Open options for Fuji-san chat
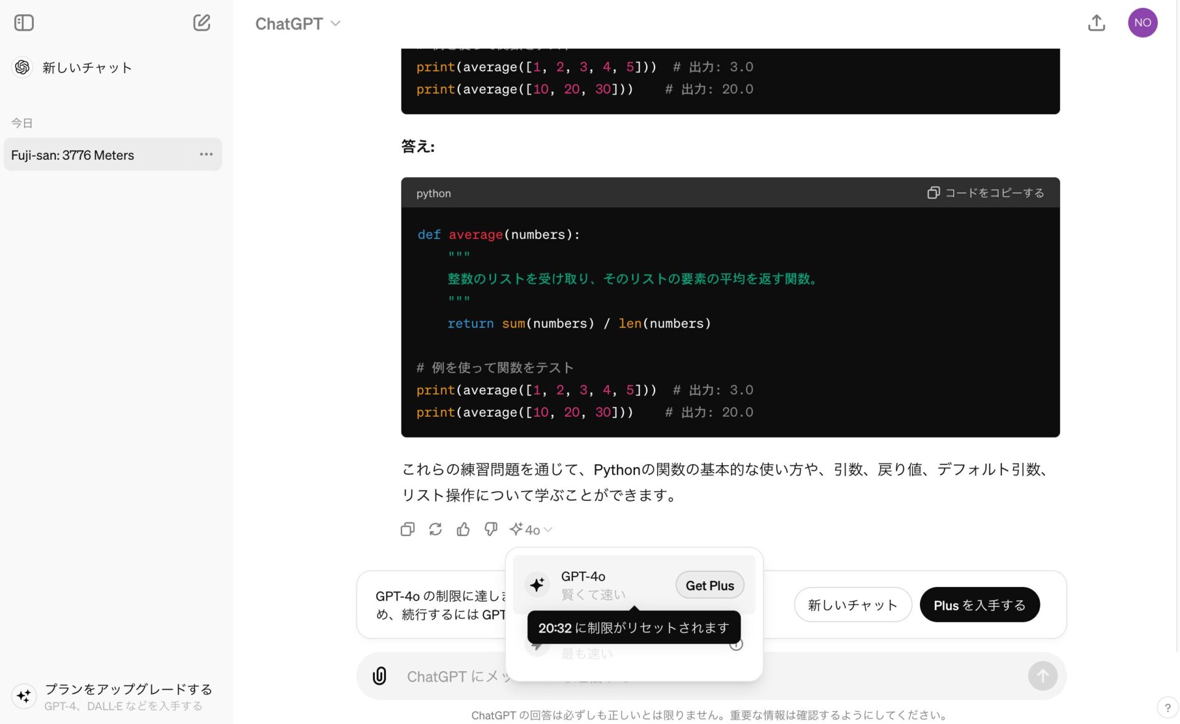This screenshot has width=1180, height=724. [206, 154]
